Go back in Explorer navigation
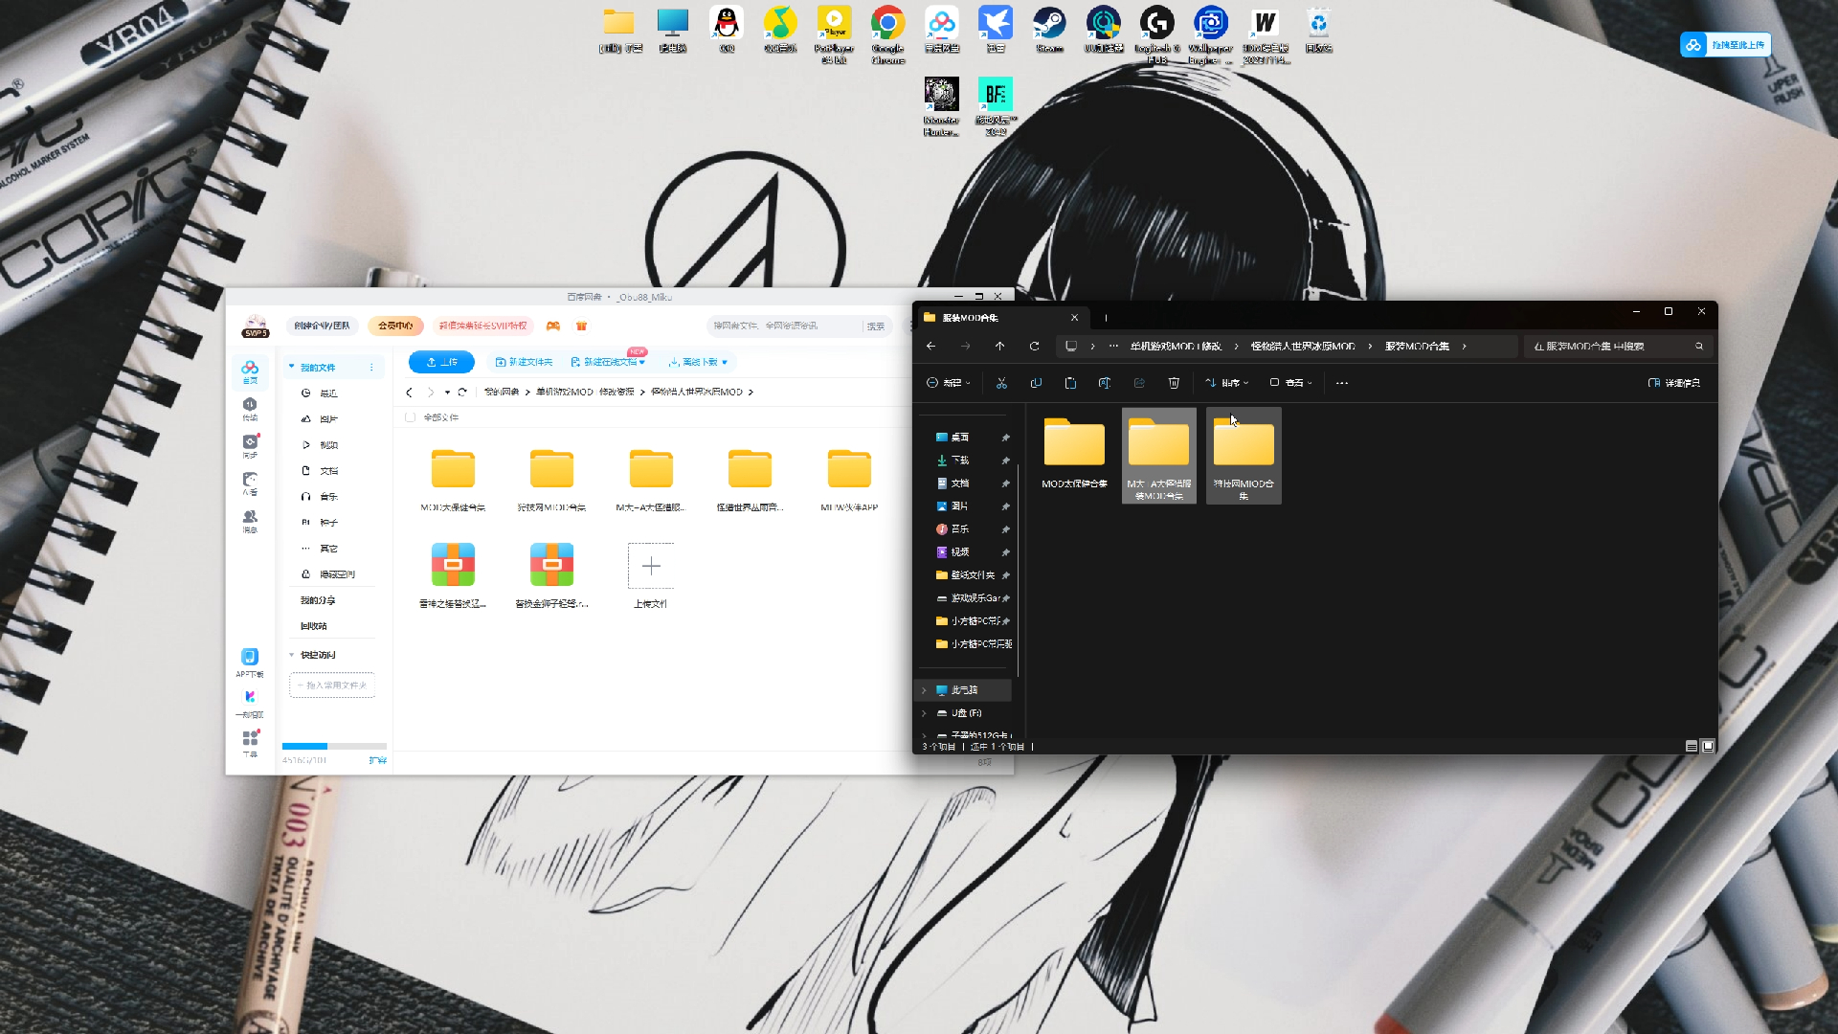 click(930, 347)
